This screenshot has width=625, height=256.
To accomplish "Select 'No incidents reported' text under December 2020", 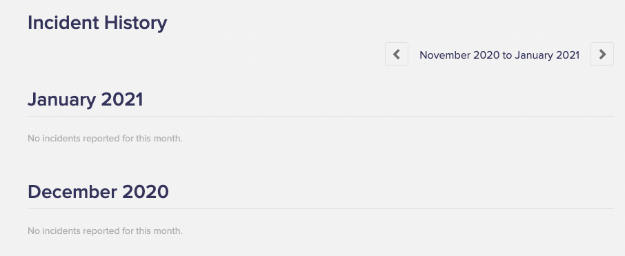I will tap(105, 231).
